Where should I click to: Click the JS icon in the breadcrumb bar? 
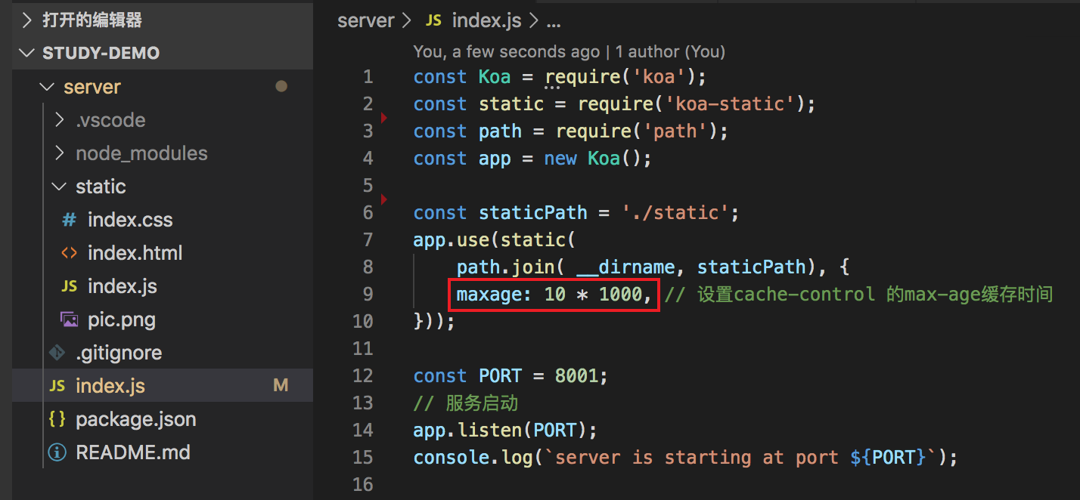click(433, 20)
